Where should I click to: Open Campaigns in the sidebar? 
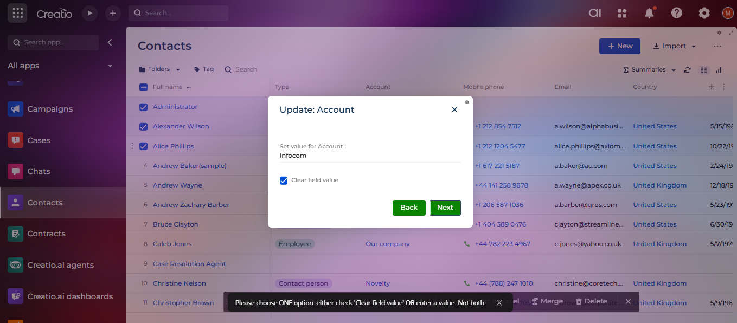click(x=49, y=109)
